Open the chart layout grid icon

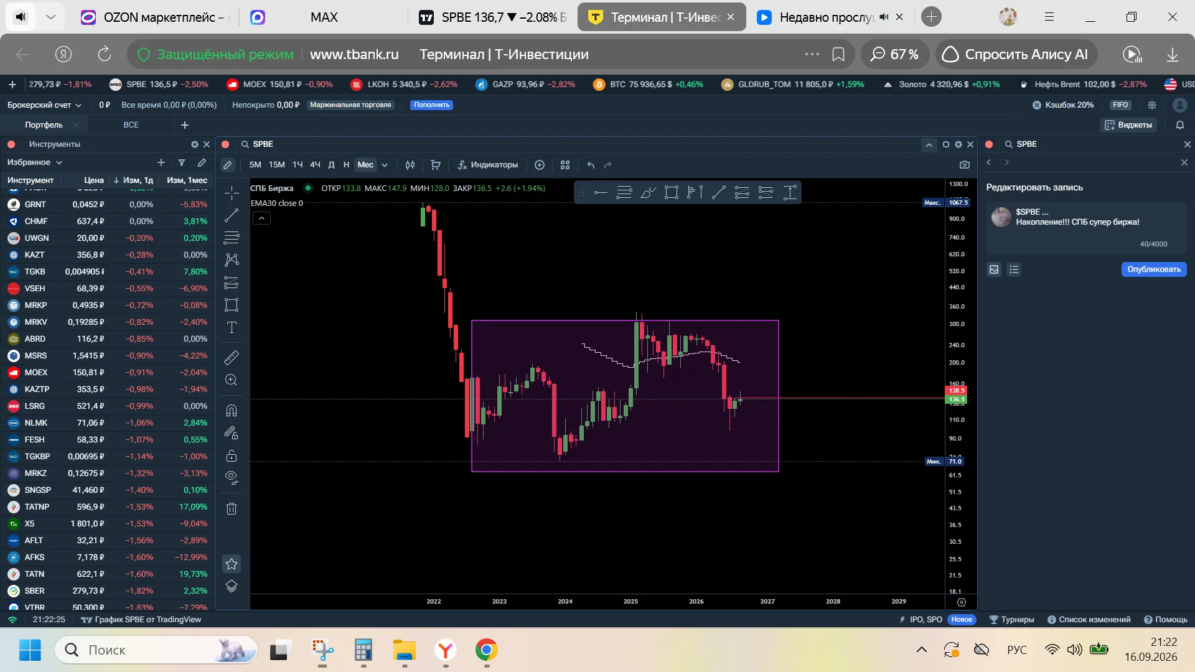(x=565, y=165)
